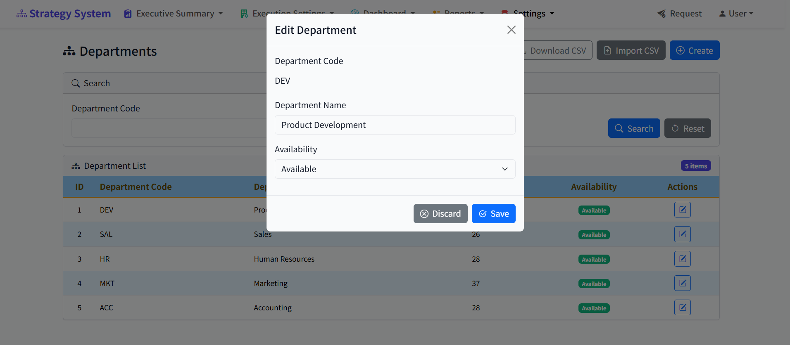The image size is (790, 345).
Task: Click magnifier icon in Search button
Action: 619,128
